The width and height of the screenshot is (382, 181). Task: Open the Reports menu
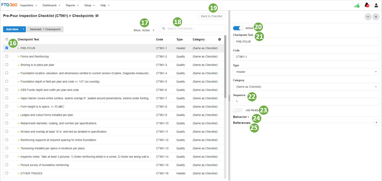pyautogui.click(x=70, y=5)
